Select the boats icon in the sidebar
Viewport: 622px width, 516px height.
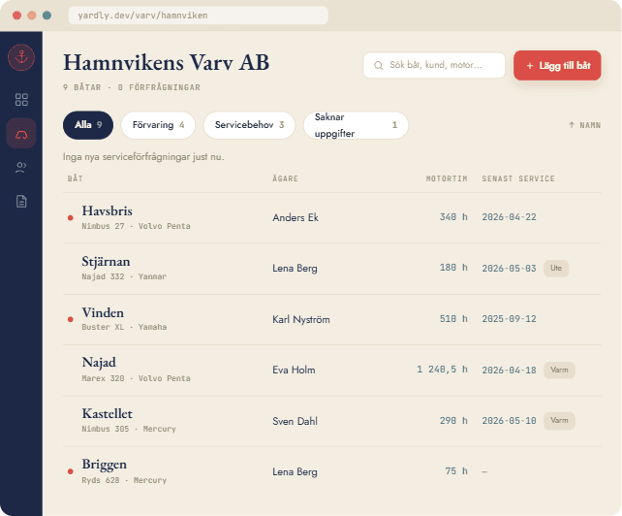(21, 134)
